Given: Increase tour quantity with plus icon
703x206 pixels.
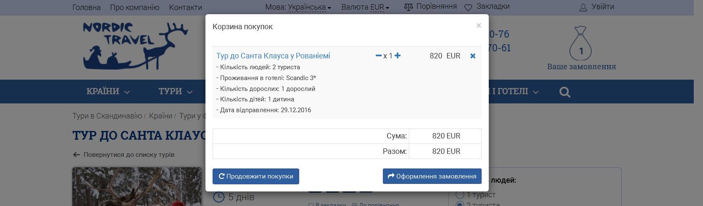Looking at the screenshot, I should (x=398, y=55).
